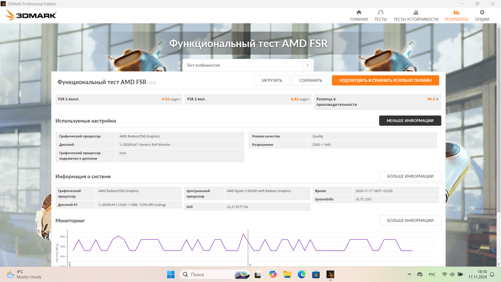Click the question mark help icon
The image size is (501, 282).
coord(307,65)
